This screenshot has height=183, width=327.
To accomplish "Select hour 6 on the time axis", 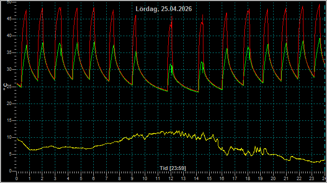I will [x=94, y=179].
